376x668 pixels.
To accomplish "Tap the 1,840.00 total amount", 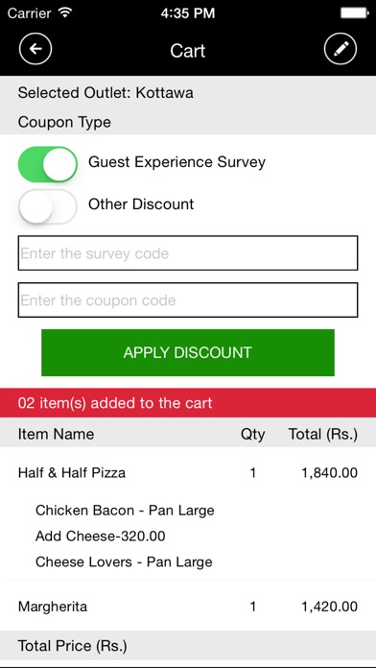I will pyautogui.click(x=330, y=473).
